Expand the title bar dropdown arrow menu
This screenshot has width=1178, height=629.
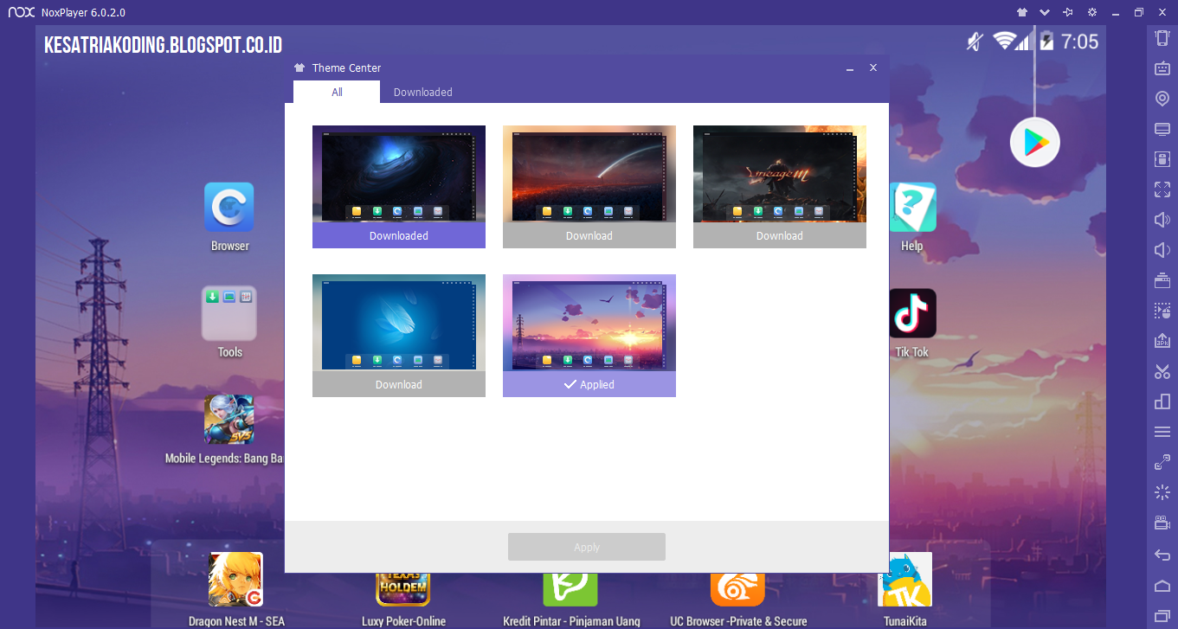[1045, 12]
